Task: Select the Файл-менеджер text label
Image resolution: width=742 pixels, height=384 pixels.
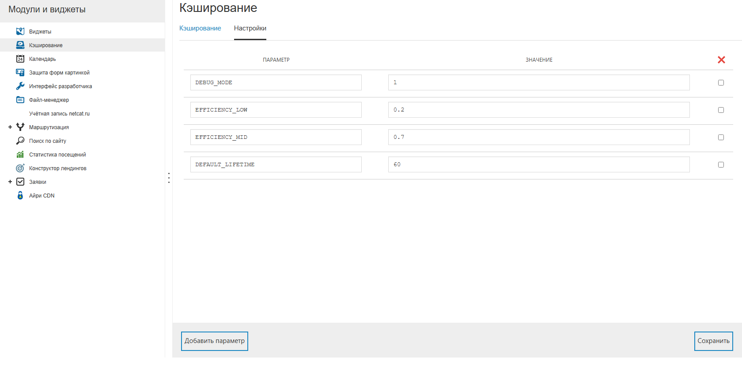Action: [49, 100]
